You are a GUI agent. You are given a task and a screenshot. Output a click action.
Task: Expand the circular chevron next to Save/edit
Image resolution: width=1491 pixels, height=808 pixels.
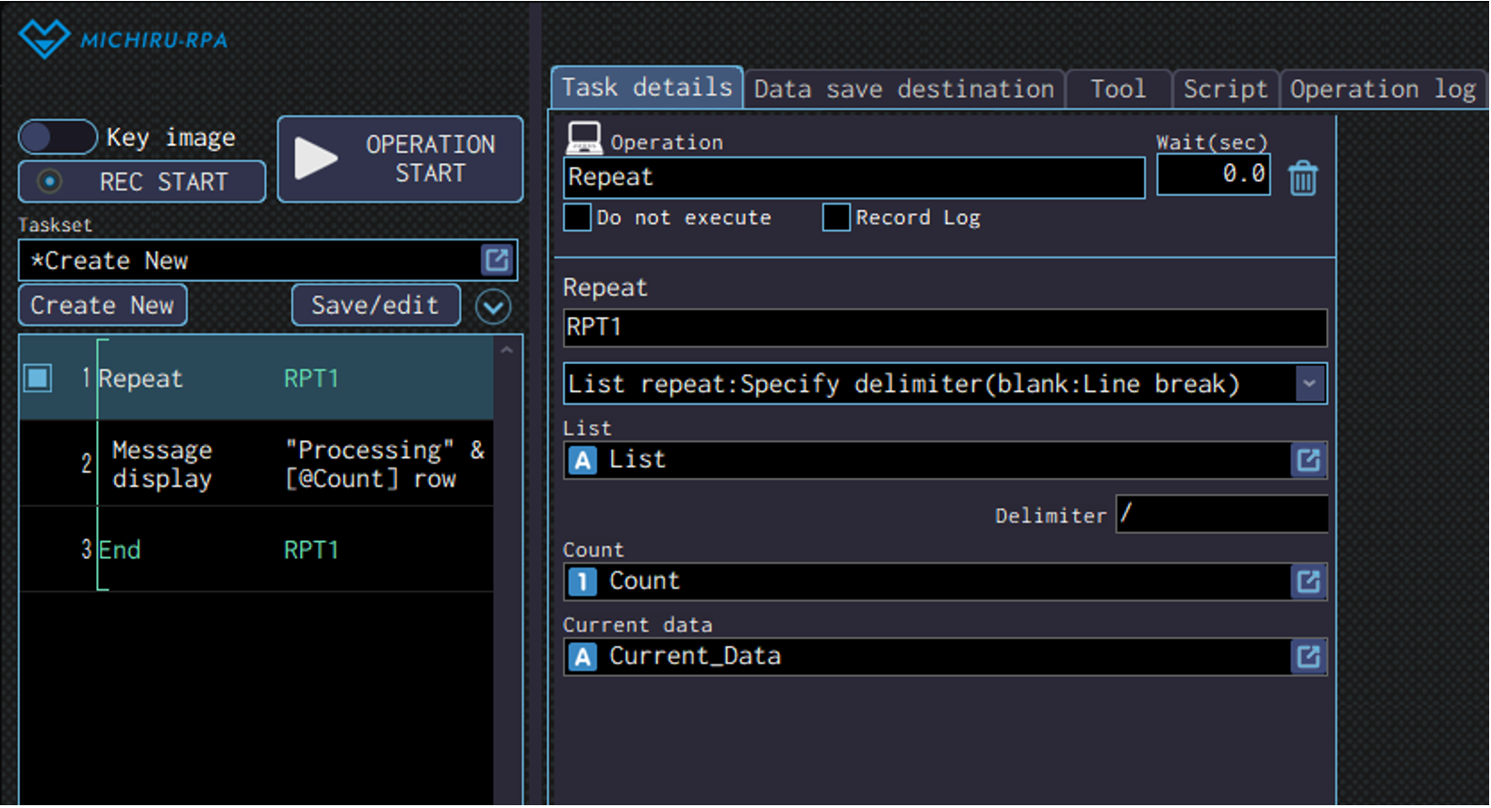493,306
